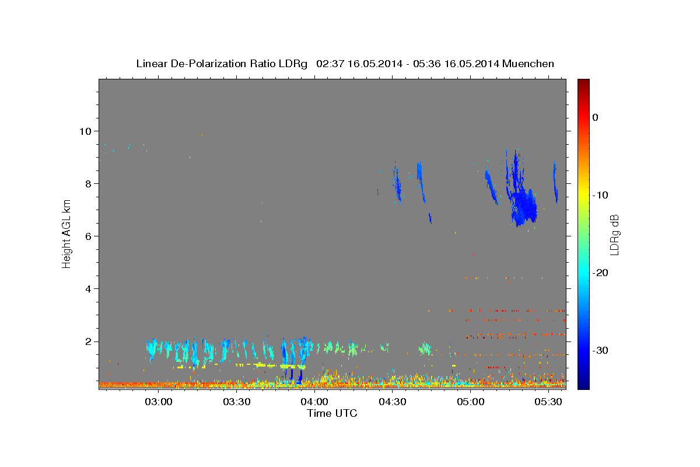Image resolution: width=700 pixels, height=467 pixels.
Task: Click the 05:30 time tick label
Action: (x=549, y=402)
